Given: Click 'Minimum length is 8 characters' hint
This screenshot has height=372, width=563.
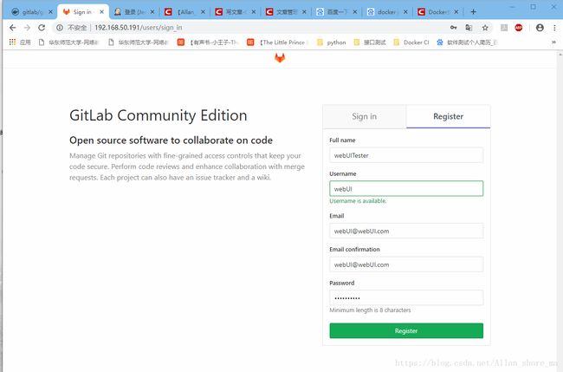Looking at the screenshot, I should click(370, 310).
